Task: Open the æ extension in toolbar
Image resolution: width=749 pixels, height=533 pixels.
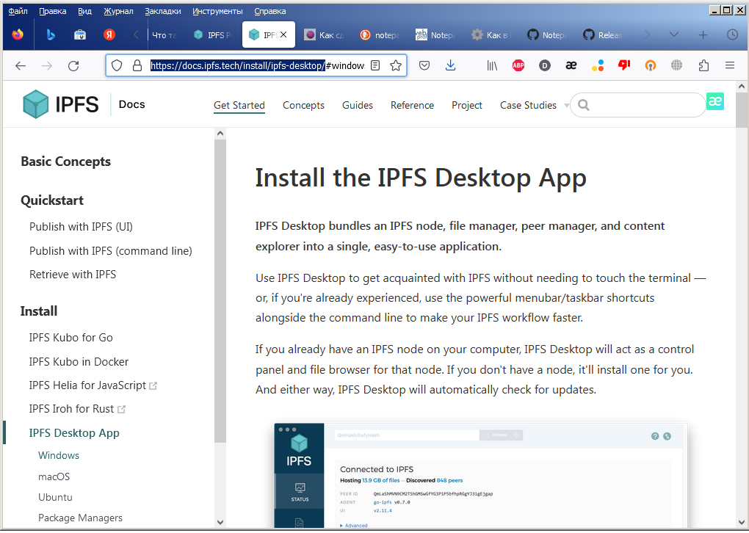Action: coord(571,65)
